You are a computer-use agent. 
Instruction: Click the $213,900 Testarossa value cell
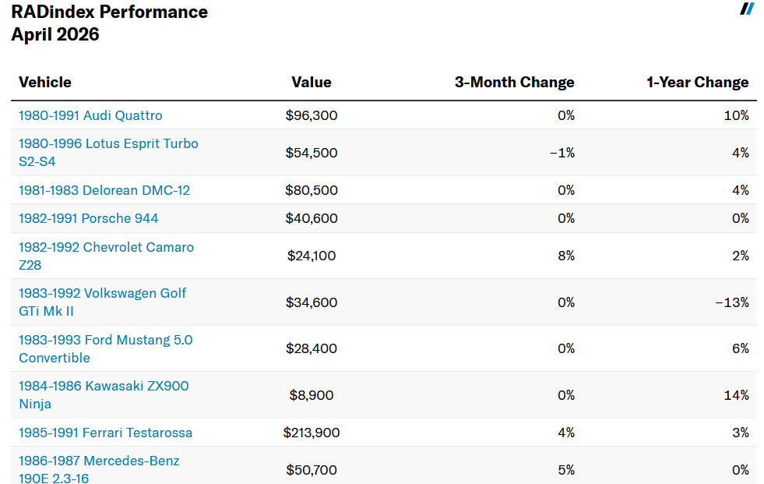tap(312, 433)
